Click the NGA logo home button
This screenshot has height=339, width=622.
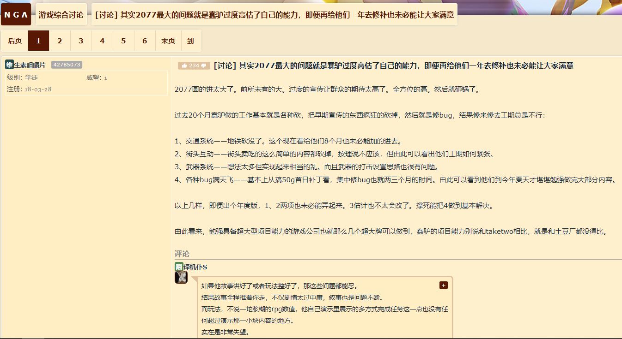16,15
